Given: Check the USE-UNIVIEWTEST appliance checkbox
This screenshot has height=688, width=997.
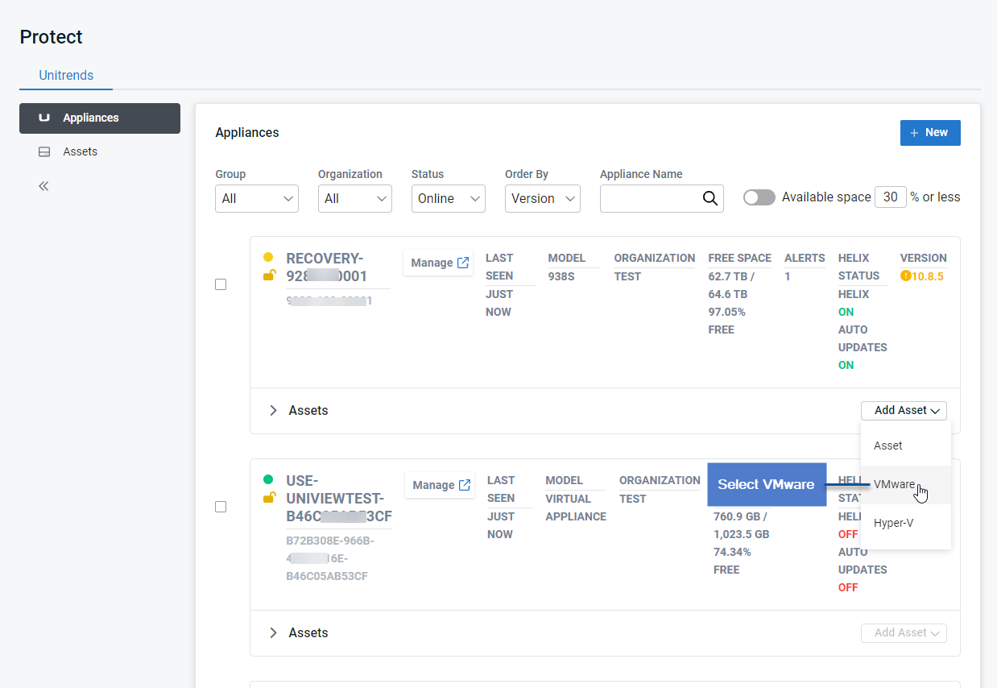Looking at the screenshot, I should click(x=221, y=507).
